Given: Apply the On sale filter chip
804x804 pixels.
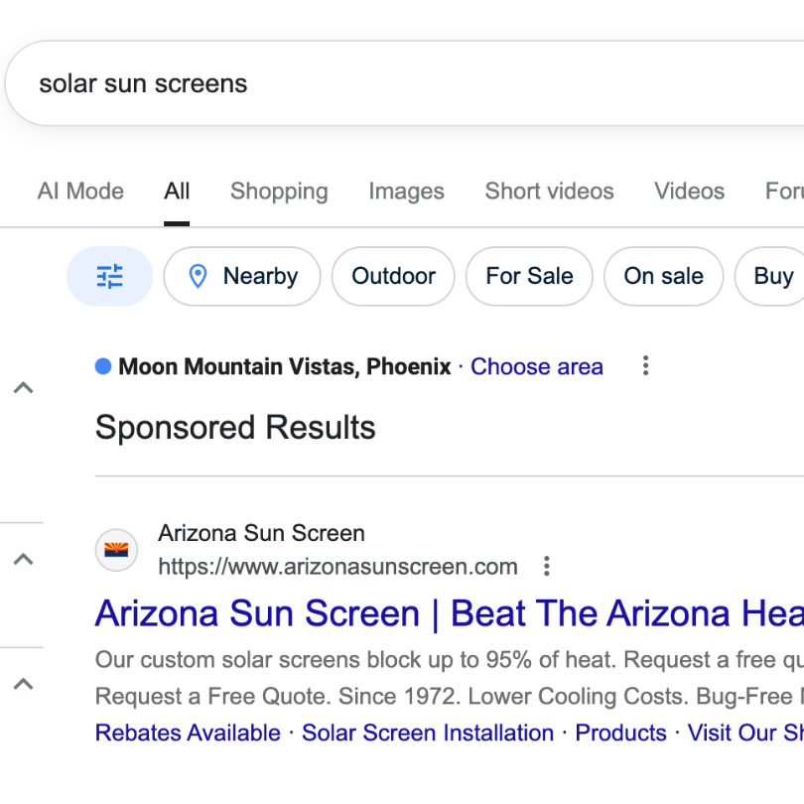Looking at the screenshot, I should pyautogui.click(x=663, y=276).
